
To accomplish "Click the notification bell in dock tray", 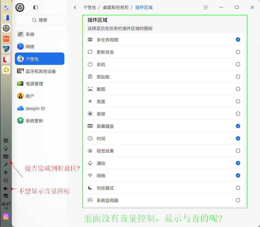I will click(x=6, y=149).
